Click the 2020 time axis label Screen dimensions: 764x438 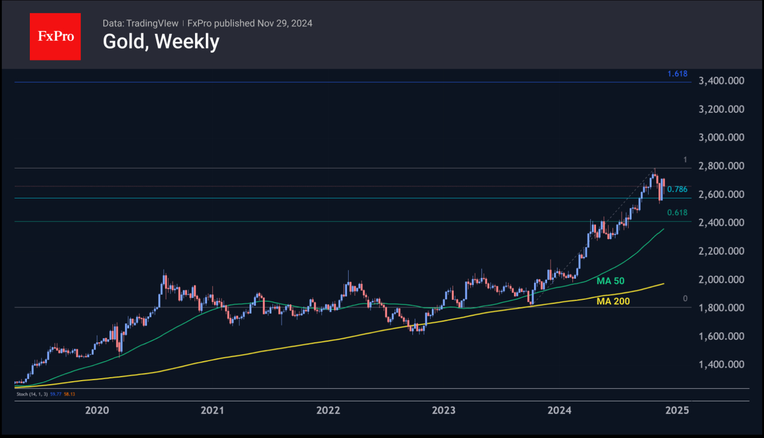97,410
